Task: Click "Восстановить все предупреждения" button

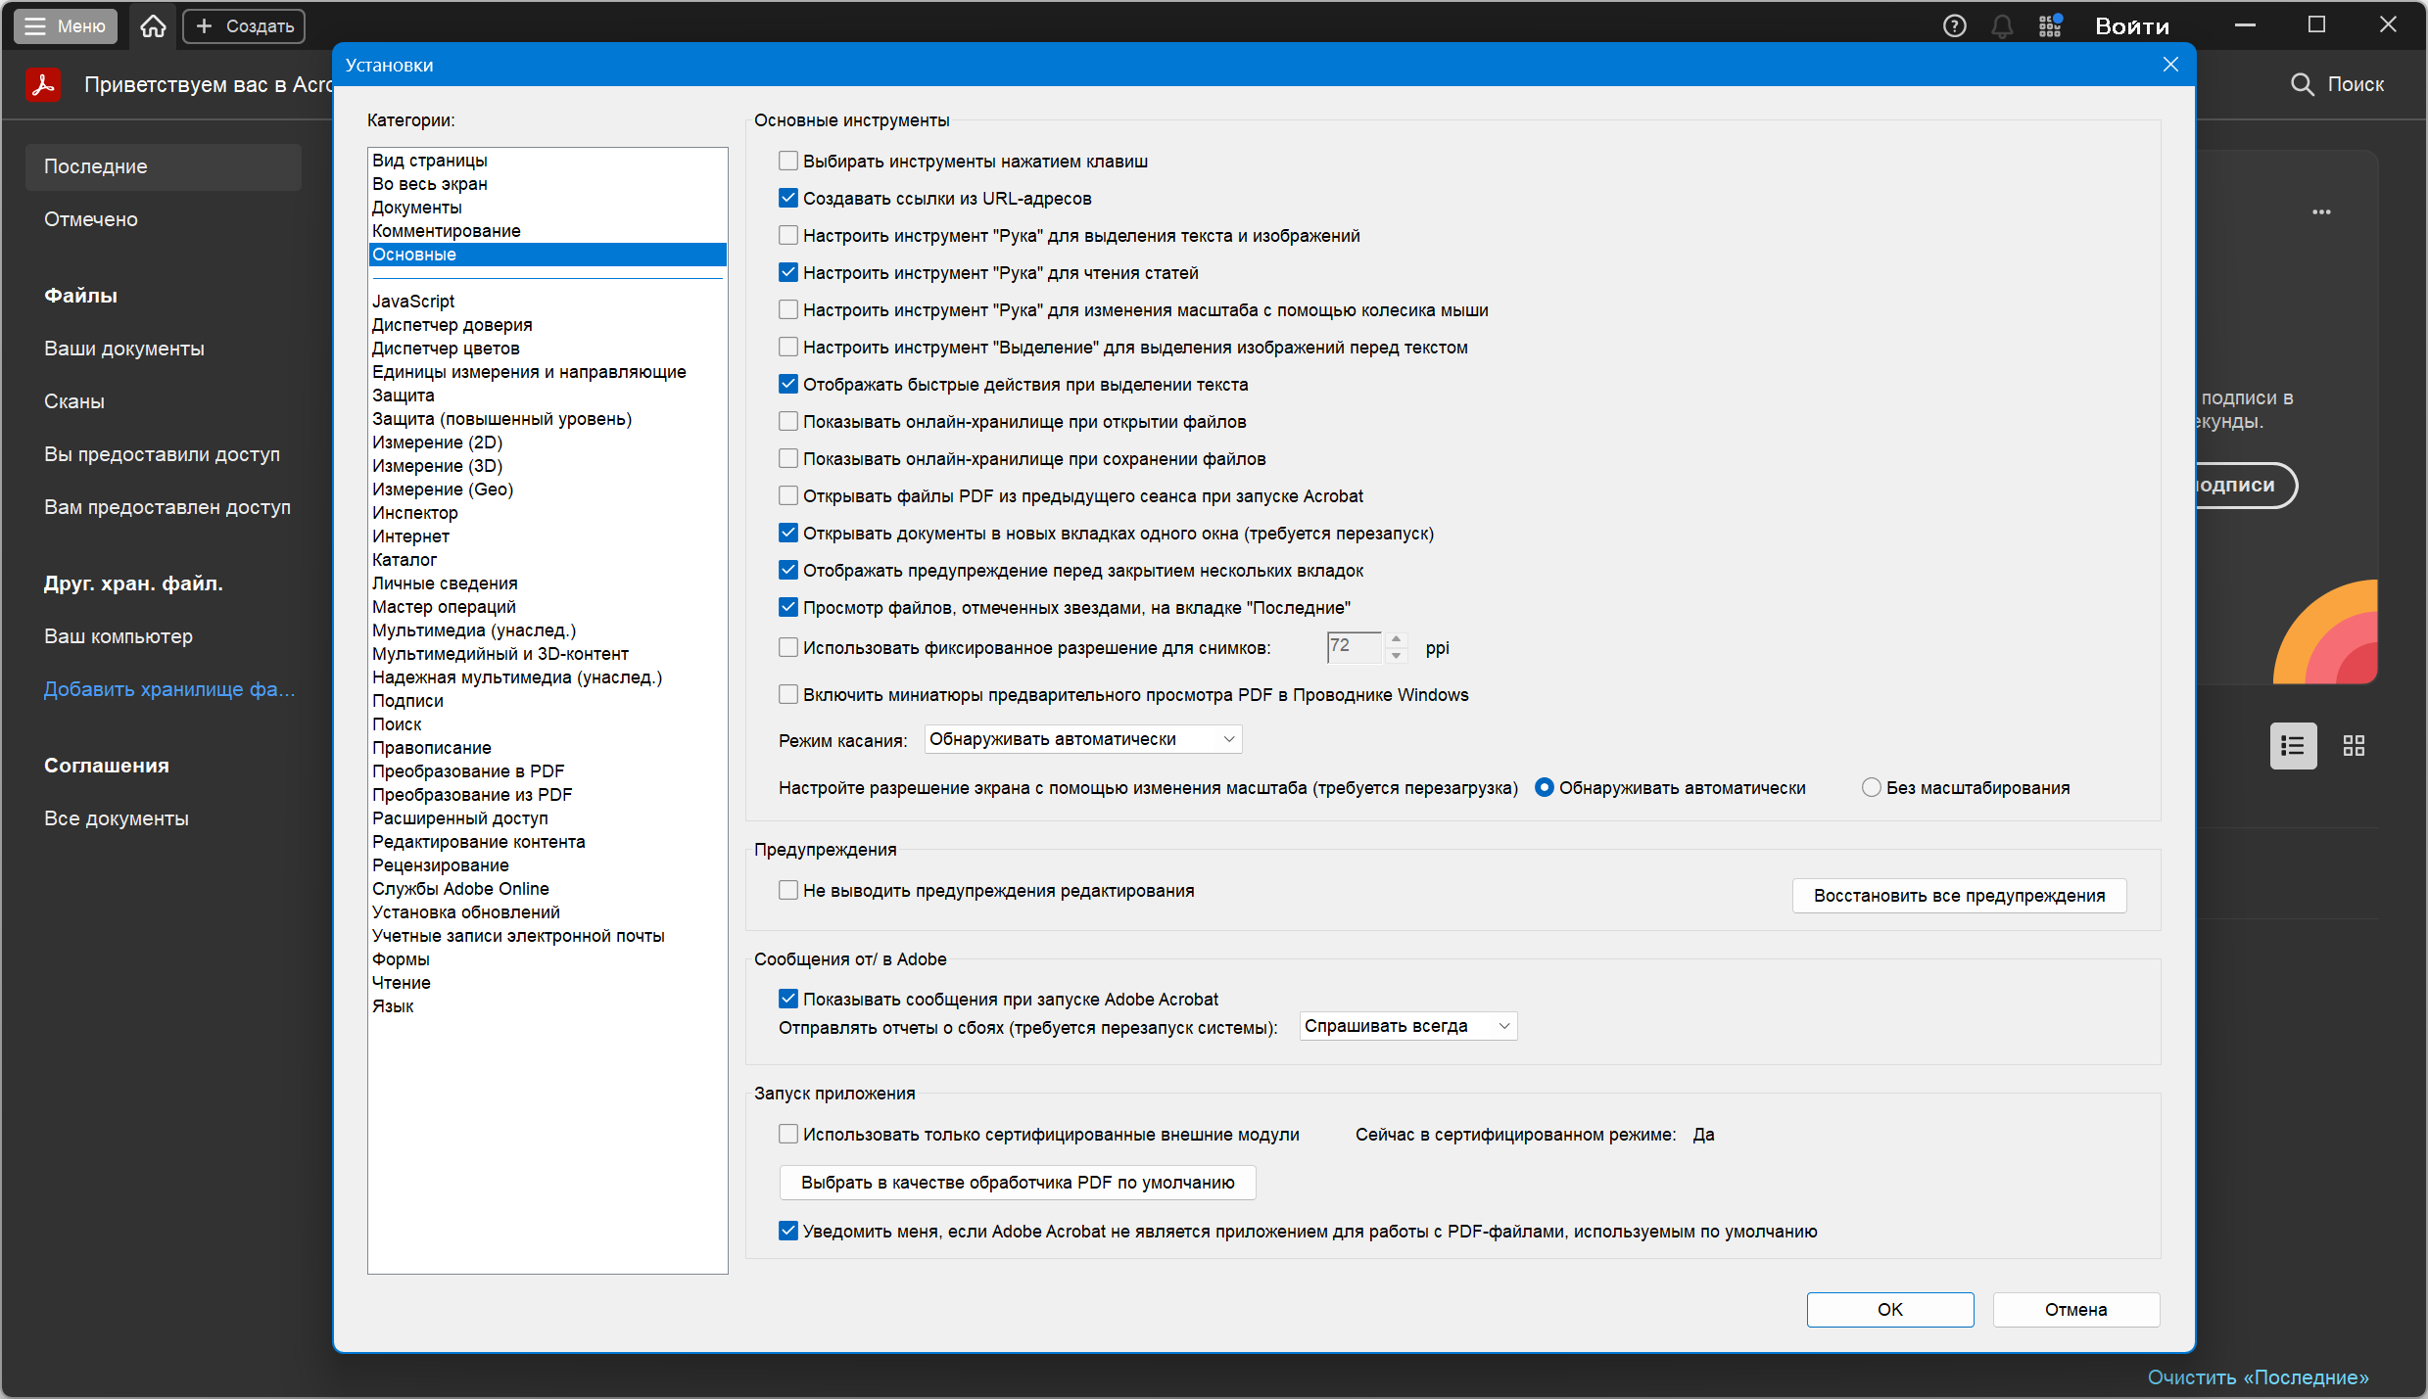Action: click(1959, 896)
